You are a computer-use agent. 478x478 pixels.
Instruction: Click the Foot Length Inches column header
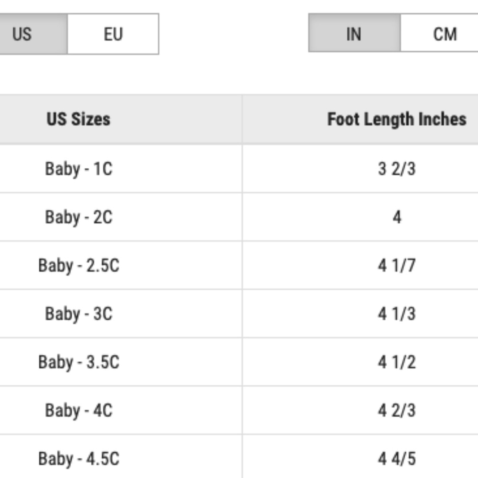397,119
